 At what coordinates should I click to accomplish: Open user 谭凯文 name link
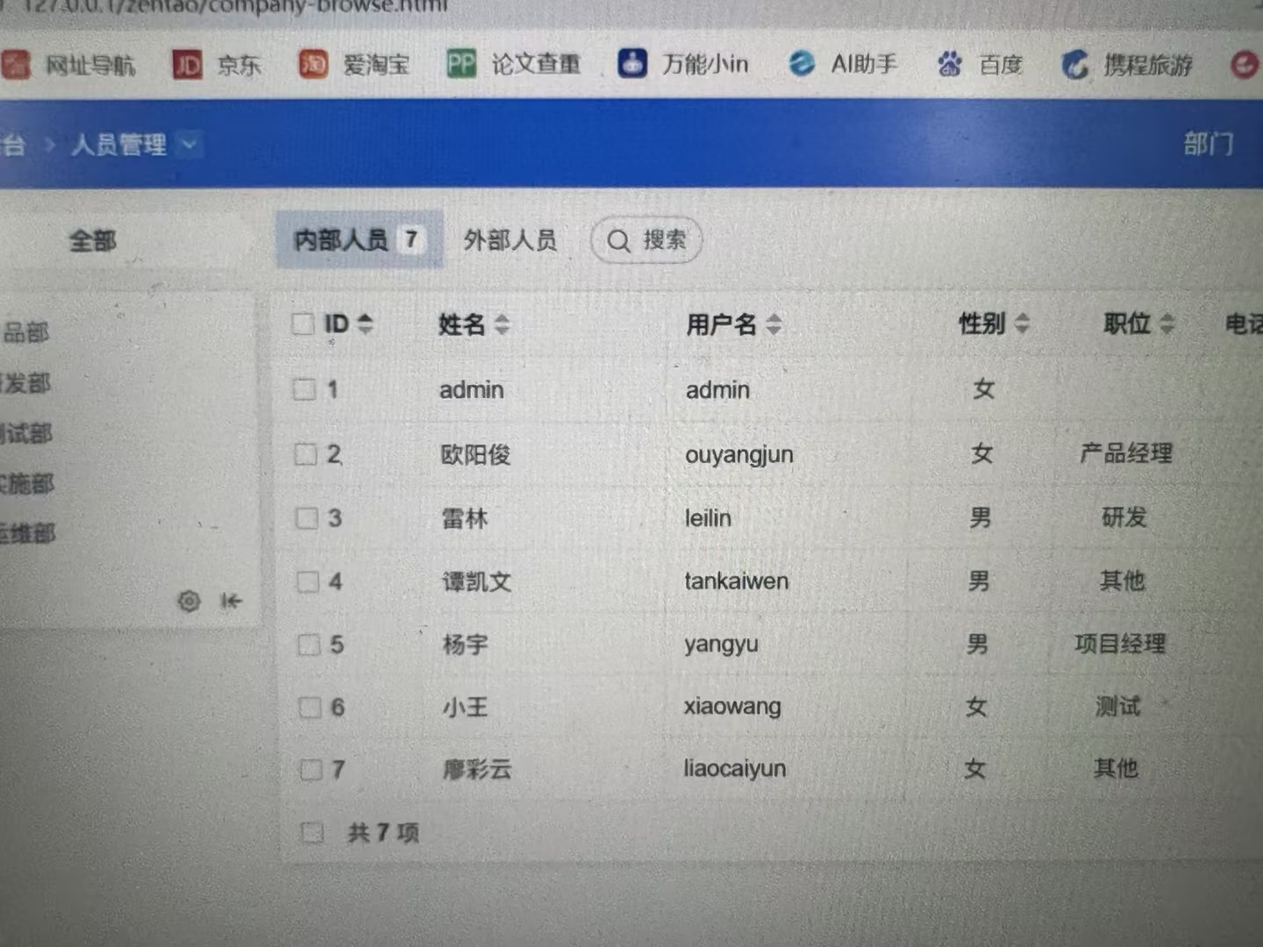coord(476,582)
